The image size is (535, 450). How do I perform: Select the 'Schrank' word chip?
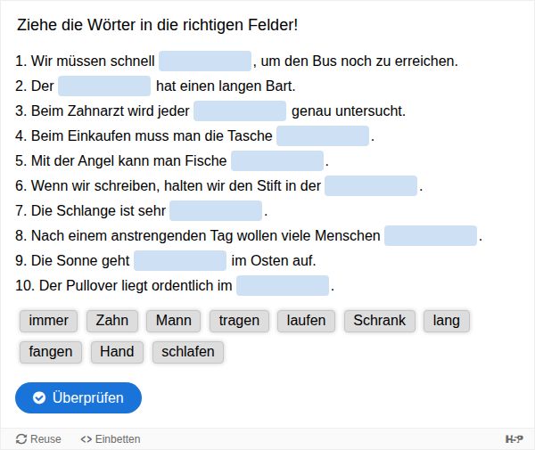[x=379, y=321]
